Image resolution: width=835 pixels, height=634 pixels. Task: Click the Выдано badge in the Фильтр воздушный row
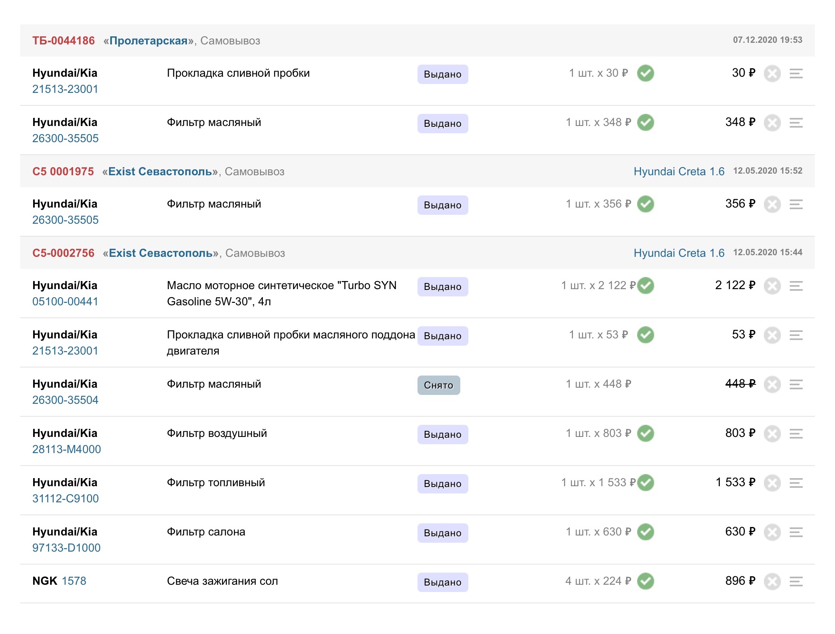[x=443, y=435]
